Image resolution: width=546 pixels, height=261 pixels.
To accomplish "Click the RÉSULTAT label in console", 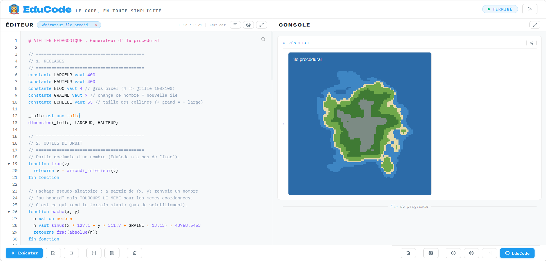I will [x=299, y=43].
